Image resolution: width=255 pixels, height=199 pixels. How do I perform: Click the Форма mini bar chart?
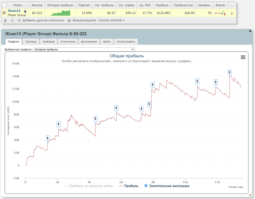(220, 13)
